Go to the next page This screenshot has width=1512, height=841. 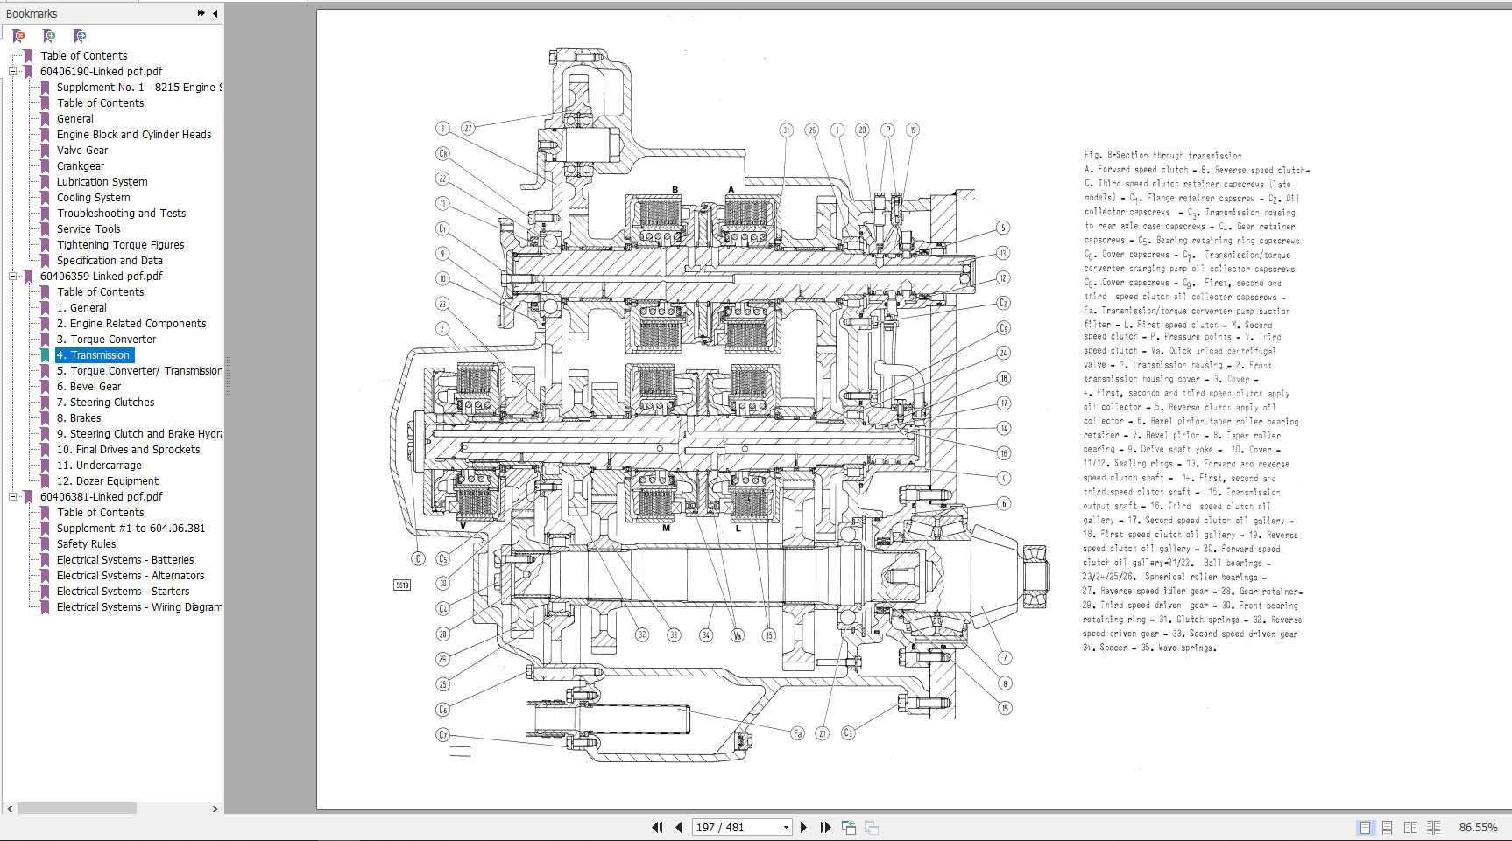click(803, 827)
